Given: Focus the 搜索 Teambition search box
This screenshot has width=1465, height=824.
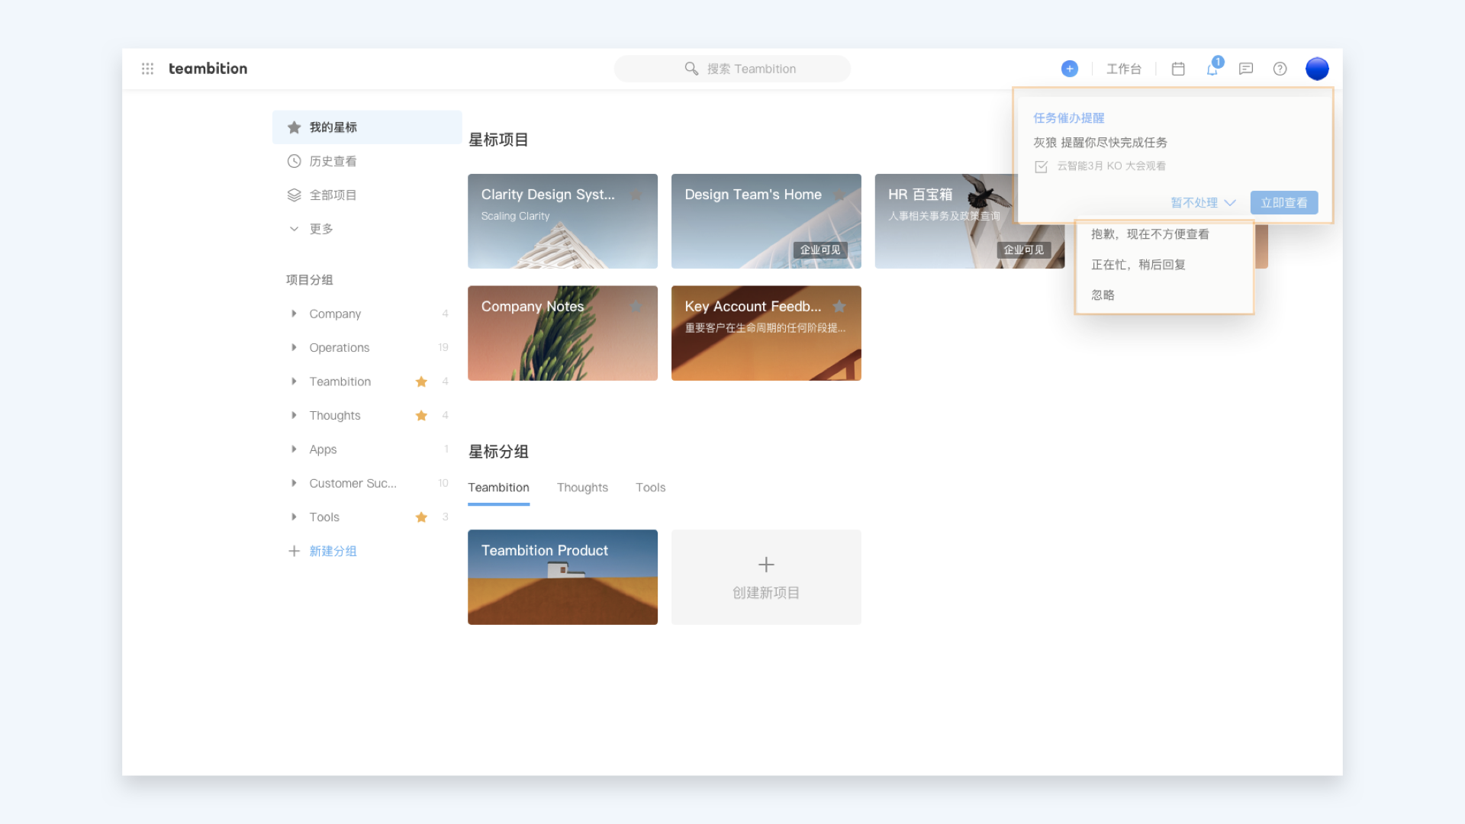Looking at the screenshot, I should [x=732, y=69].
